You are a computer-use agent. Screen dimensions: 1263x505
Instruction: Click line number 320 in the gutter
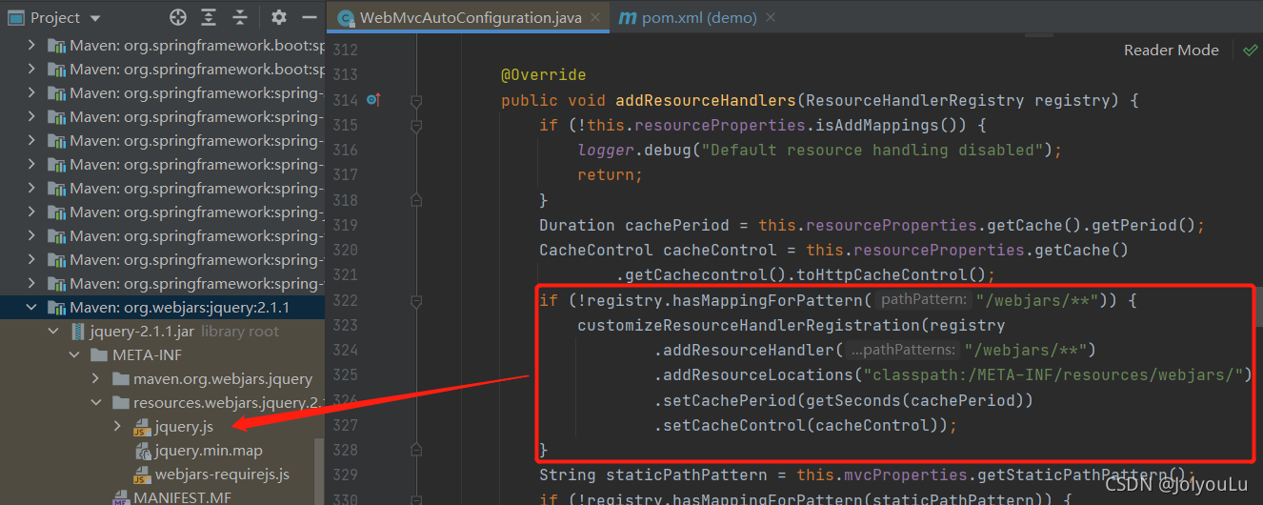[345, 250]
